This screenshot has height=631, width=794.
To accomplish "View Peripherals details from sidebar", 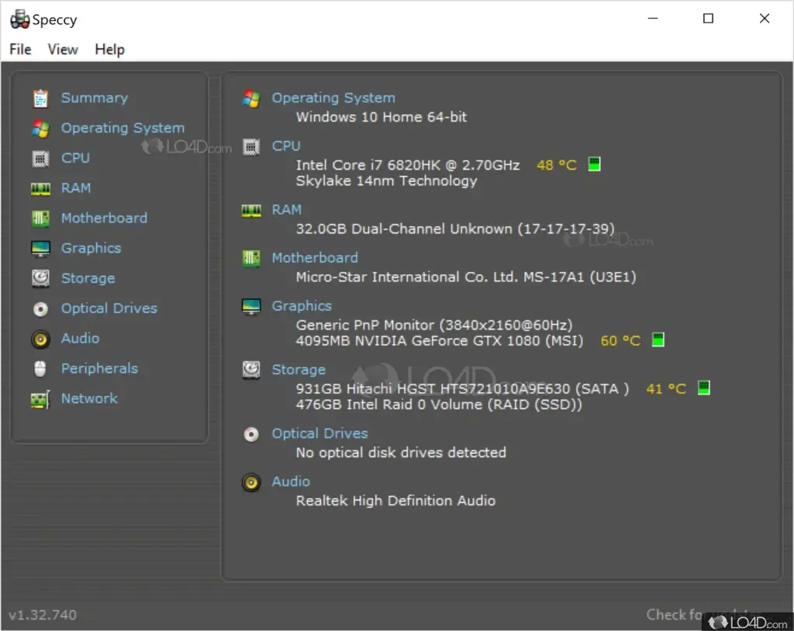I will point(100,369).
